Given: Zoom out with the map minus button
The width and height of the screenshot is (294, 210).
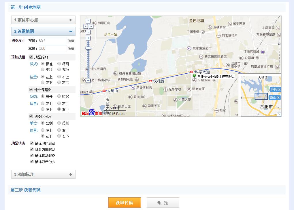Looking at the screenshot, I should (x=88, y=81).
